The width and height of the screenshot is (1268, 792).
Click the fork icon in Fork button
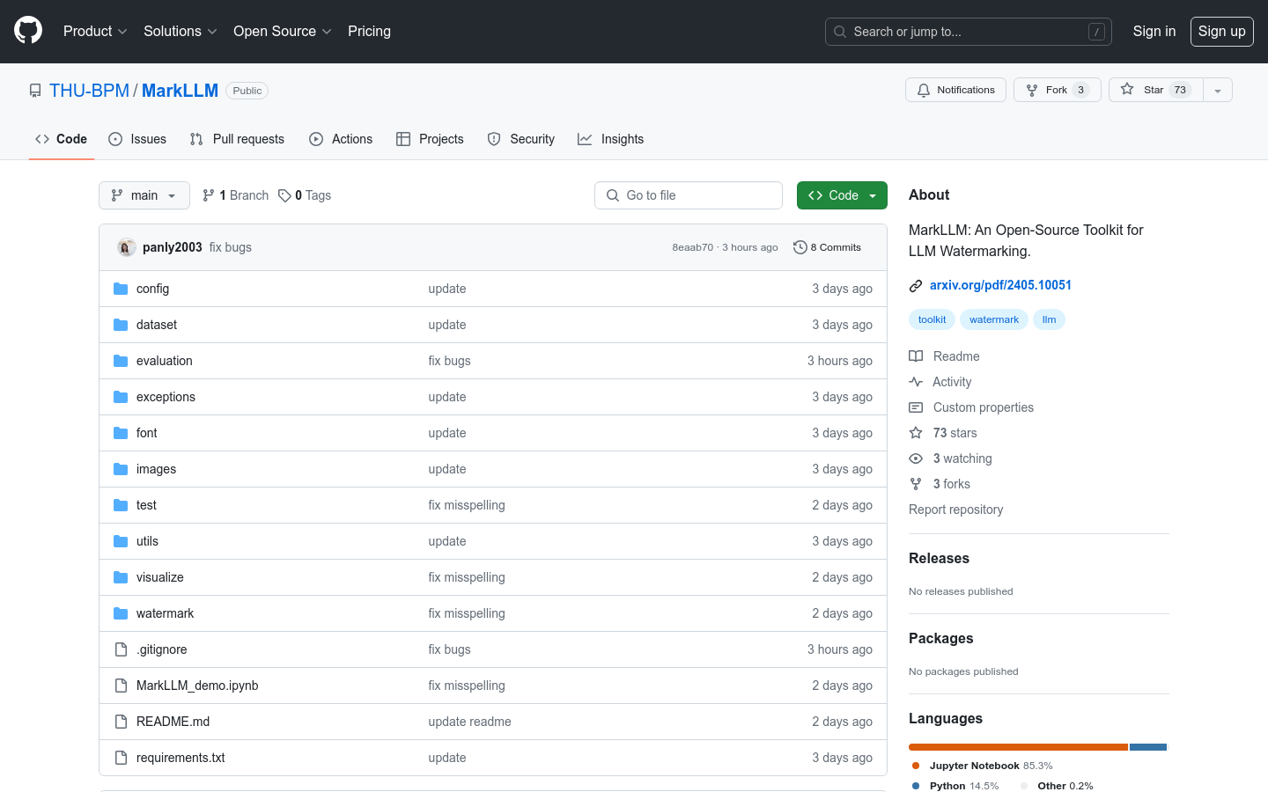1032,90
